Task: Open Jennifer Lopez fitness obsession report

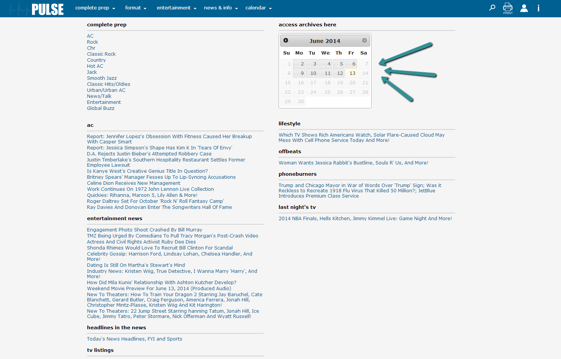Action: [169, 139]
